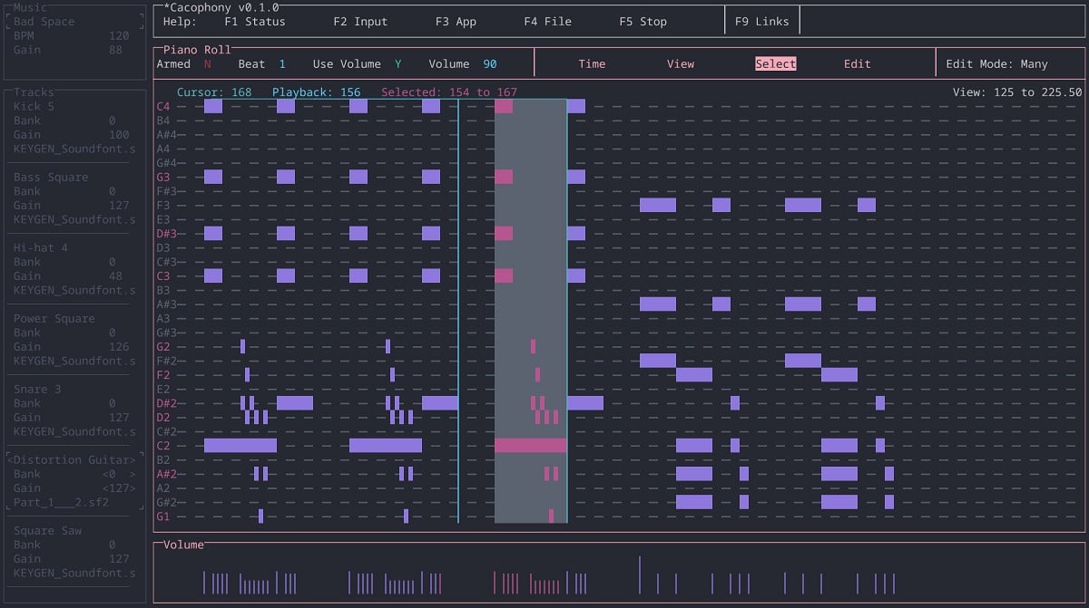Open F9 Links in help bar
Image resolution: width=1089 pixels, height=608 pixels.
[x=761, y=22]
